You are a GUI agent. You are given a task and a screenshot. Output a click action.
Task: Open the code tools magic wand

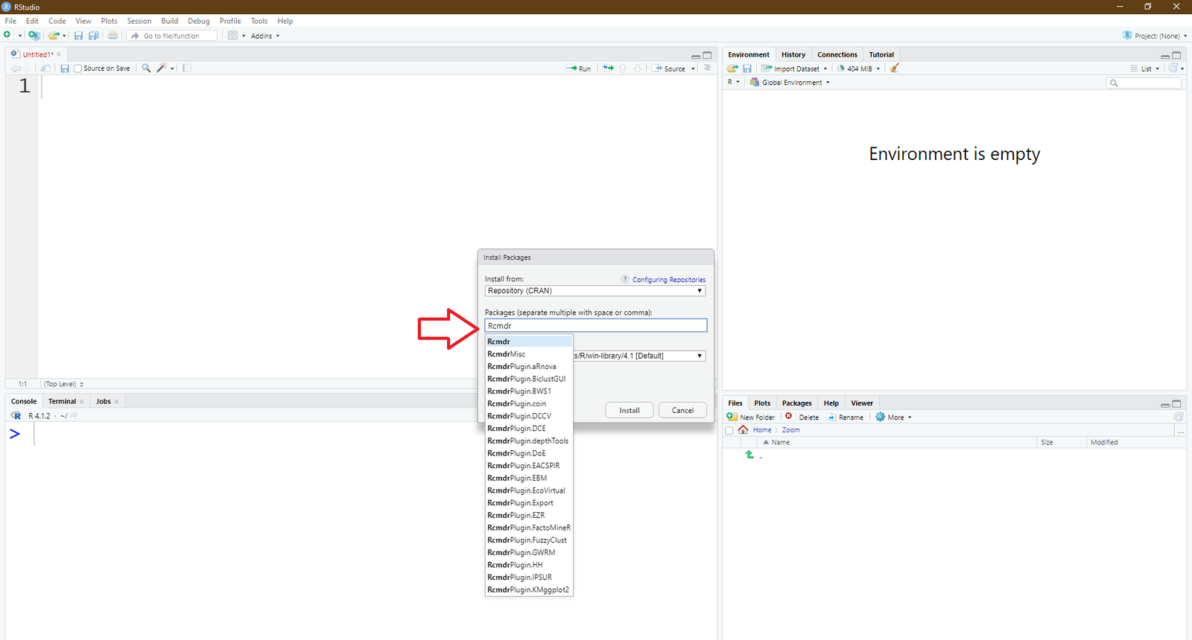pos(162,68)
